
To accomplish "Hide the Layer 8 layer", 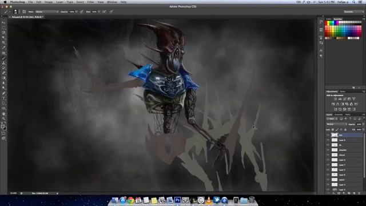I will click(328, 160).
